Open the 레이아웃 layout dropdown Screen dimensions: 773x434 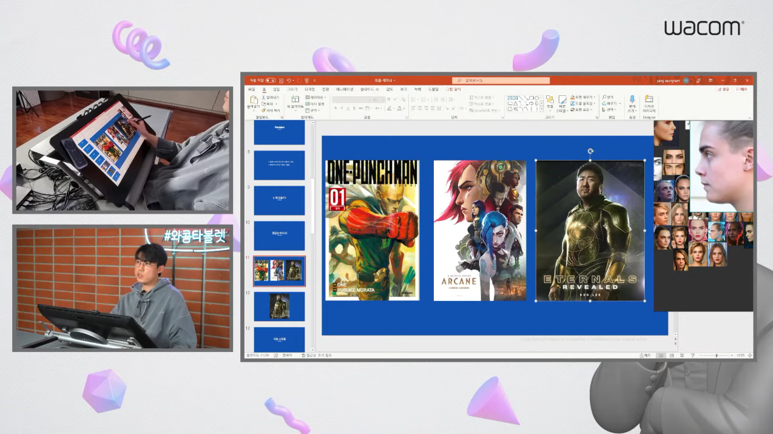[x=316, y=97]
